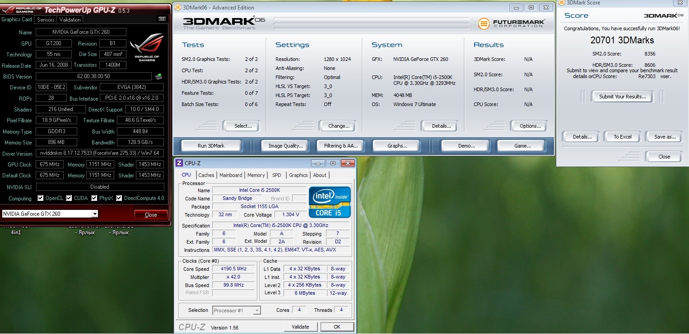689x334 pixels.
Task: Toggle the DirectCompute 4.0 checkbox
Action: [x=119, y=198]
